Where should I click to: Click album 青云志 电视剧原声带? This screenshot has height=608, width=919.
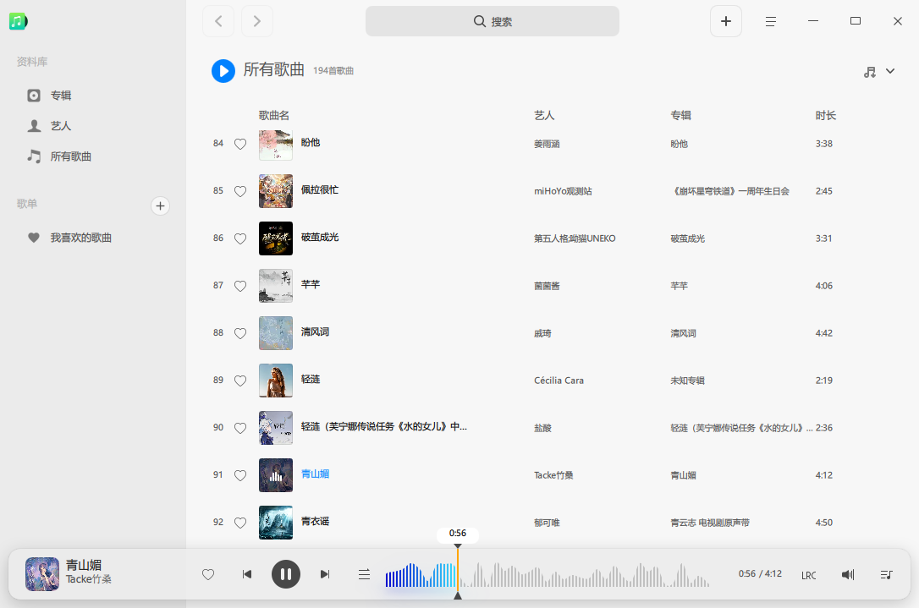point(710,523)
